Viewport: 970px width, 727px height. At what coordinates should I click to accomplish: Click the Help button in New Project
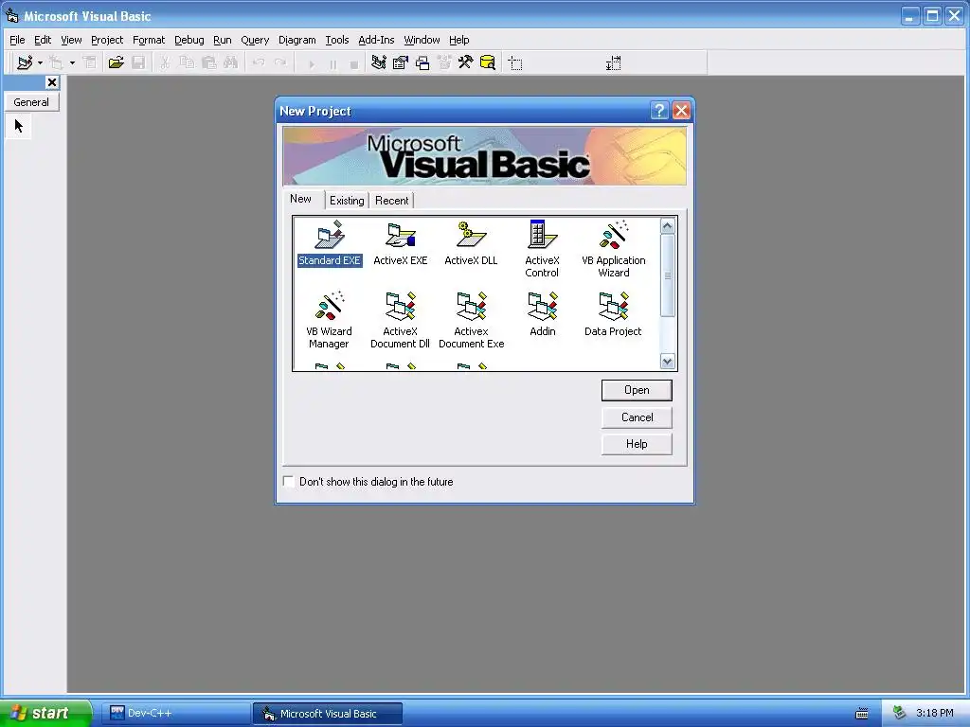(x=637, y=444)
